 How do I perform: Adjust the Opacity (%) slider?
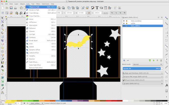[141, 69]
